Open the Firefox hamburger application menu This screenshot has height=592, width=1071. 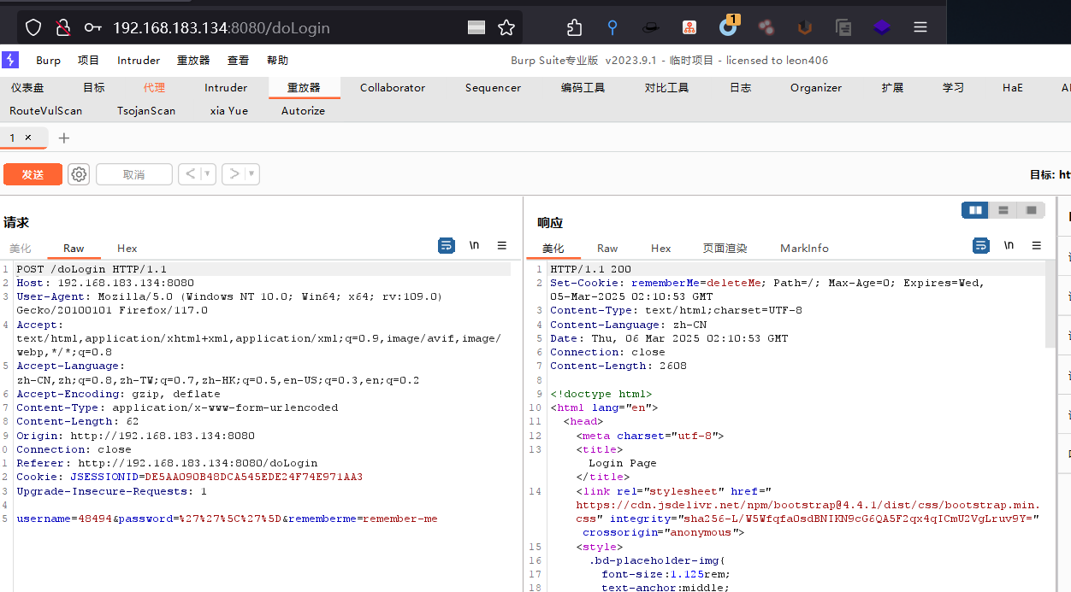[920, 27]
